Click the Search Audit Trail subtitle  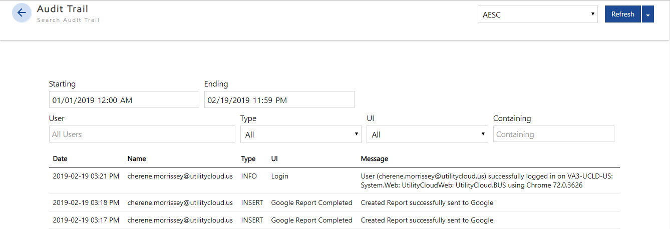pos(68,20)
